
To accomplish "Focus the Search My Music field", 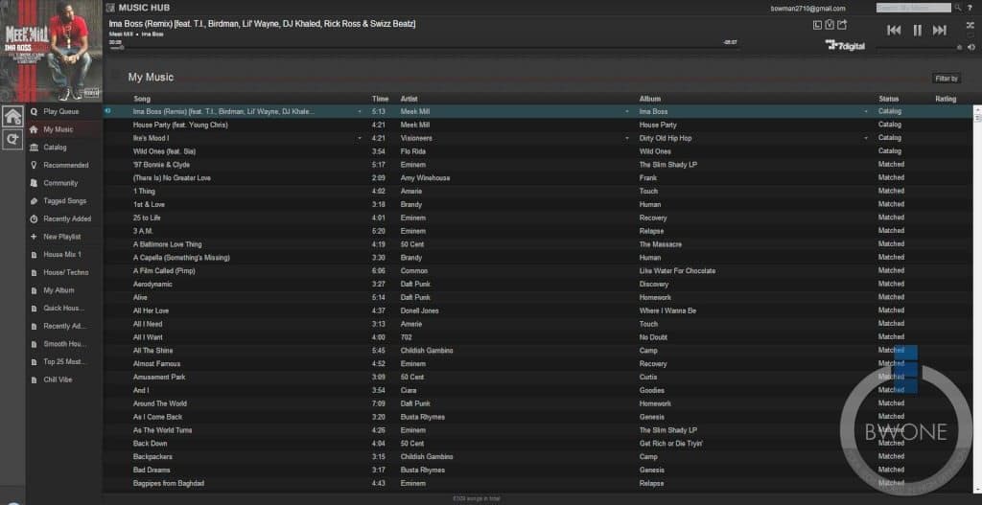I will coord(913,8).
